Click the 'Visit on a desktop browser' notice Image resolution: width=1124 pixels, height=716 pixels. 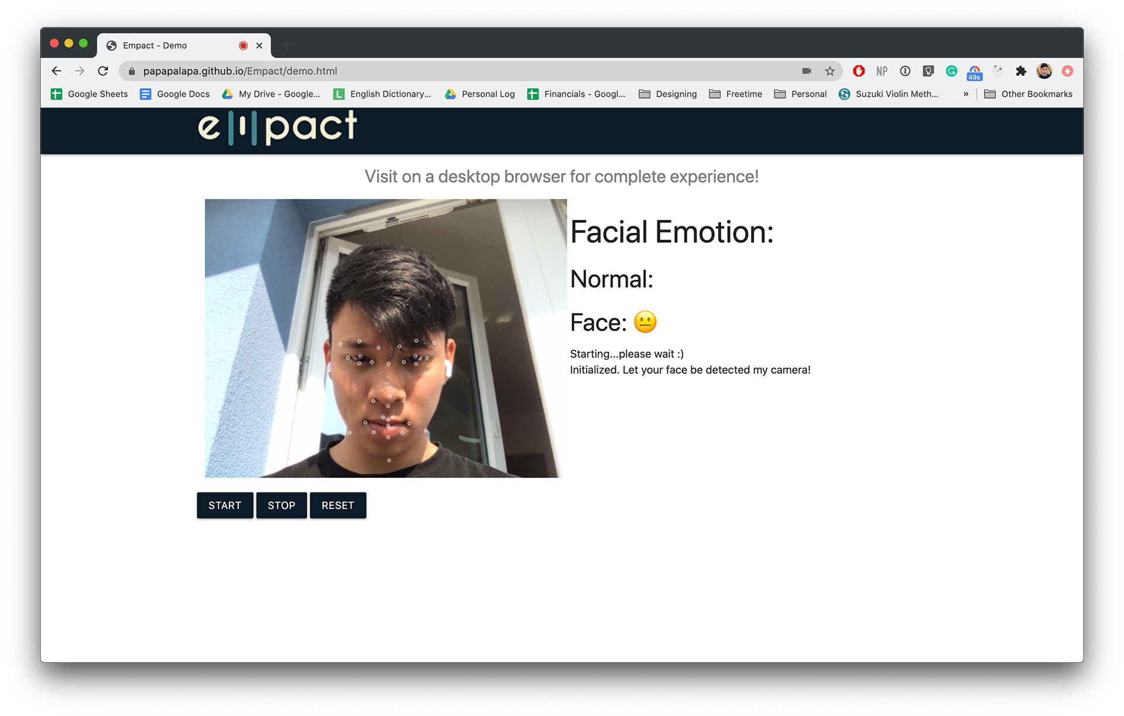pyautogui.click(x=562, y=177)
